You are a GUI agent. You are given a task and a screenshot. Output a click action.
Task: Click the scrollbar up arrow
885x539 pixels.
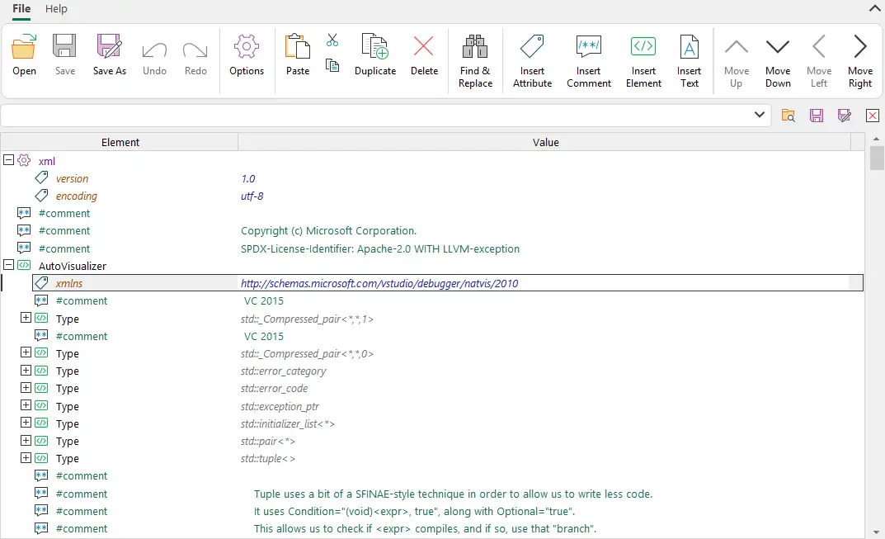[x=876, y=139]
